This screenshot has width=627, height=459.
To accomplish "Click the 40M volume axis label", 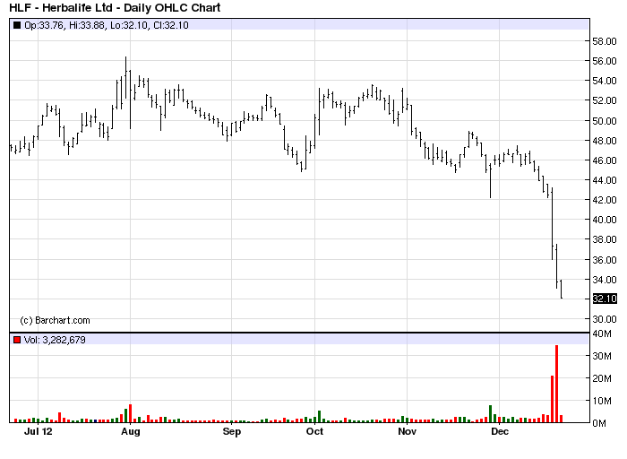I will (602, 333).
